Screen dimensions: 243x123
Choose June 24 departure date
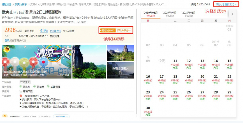(x=162, y=95)
